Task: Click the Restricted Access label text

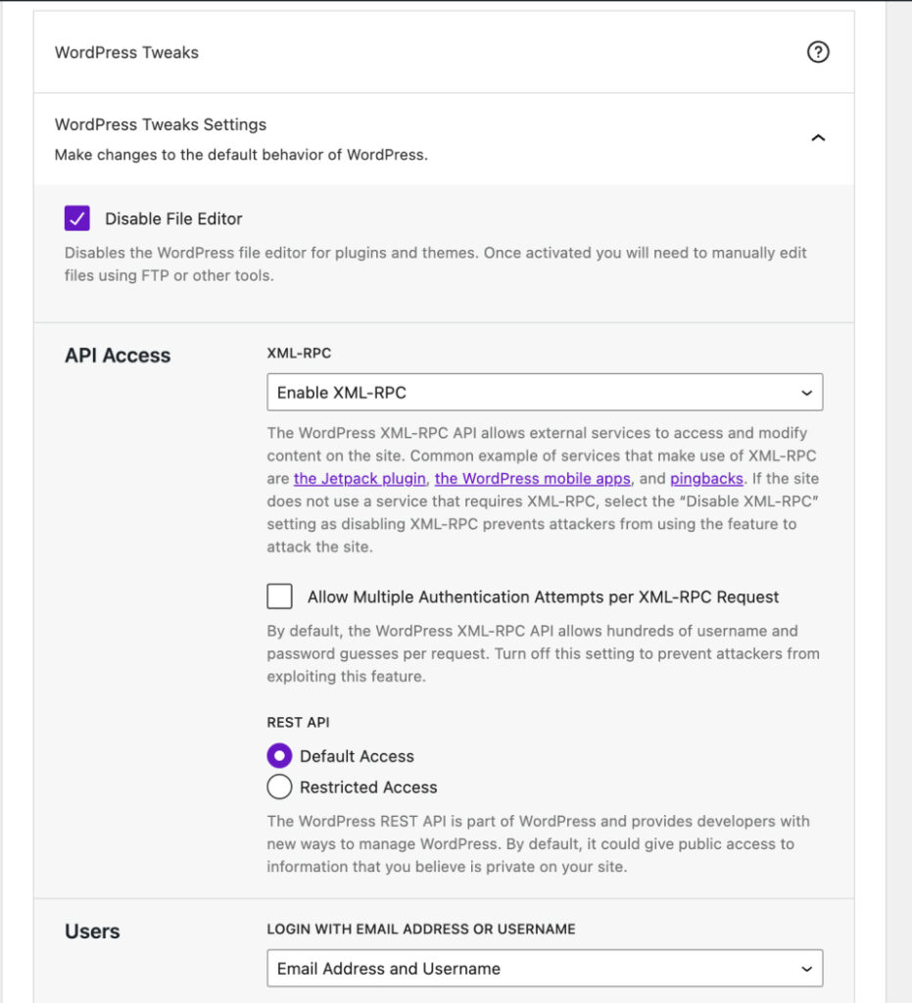Action: [368, 787]
